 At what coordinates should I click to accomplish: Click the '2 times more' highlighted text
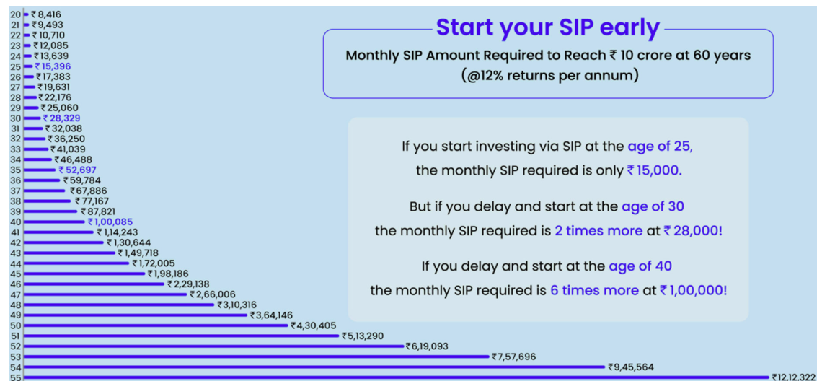(598, 231)
